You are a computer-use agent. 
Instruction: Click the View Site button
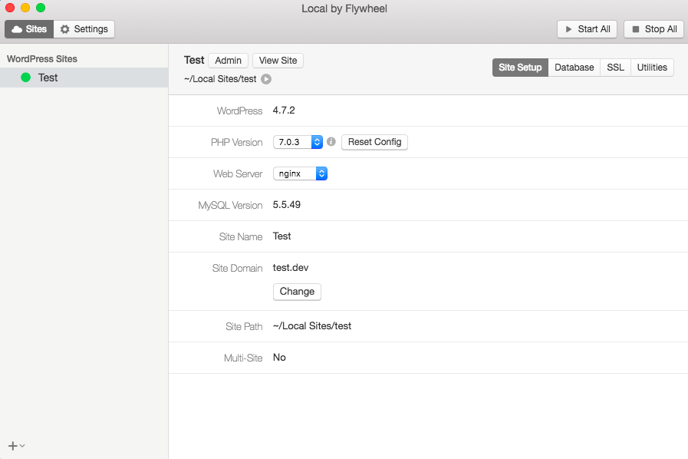(x=278, y=60)
